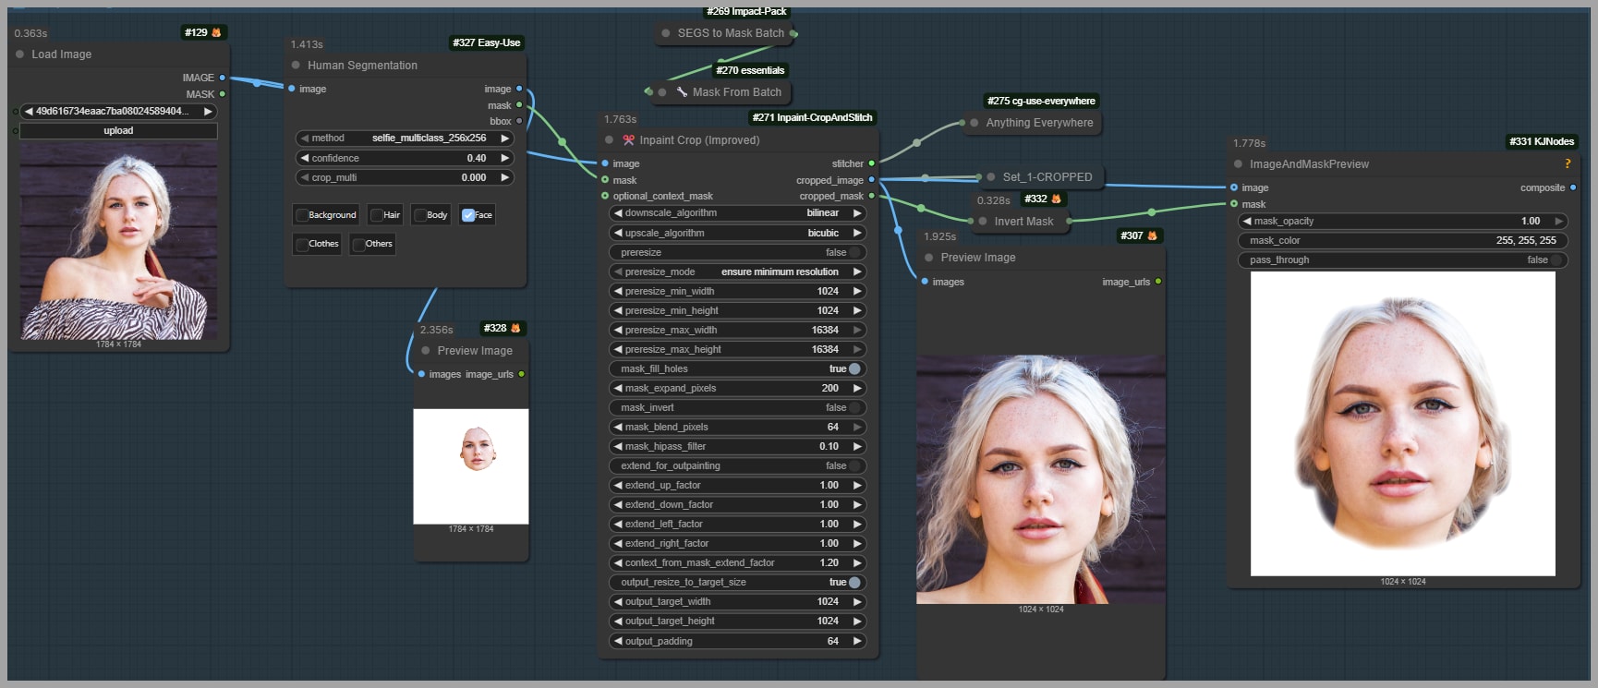Toggle mask_fill_holes switch off
The height and width of the screenshot is (688, 1598).
[854, 369]
